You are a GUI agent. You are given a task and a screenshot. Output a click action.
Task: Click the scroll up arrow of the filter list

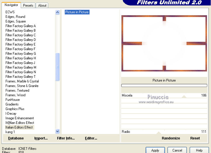tap(58, 12)
